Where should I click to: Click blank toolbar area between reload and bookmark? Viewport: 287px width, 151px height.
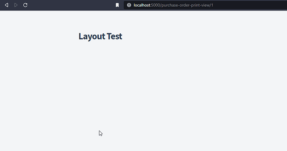72,5
